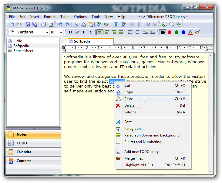Click the scissors Cut toolbar icon
The image size is (222, 183).
click(x=76, y=24)
